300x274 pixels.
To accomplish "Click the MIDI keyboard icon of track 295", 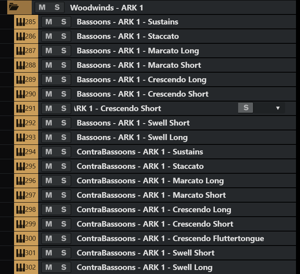I will pos(20,166).
